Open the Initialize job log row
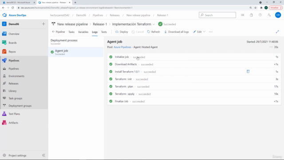This screenshot has height=160, width=284. coord(194,57)
